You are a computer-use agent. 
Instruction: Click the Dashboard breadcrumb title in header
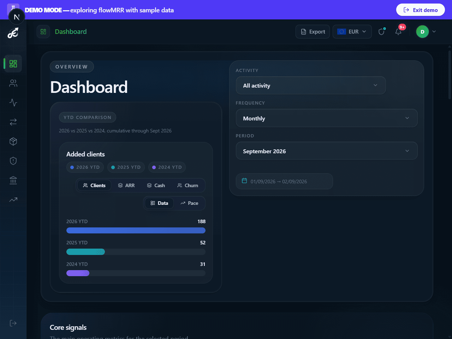[71, 31]
